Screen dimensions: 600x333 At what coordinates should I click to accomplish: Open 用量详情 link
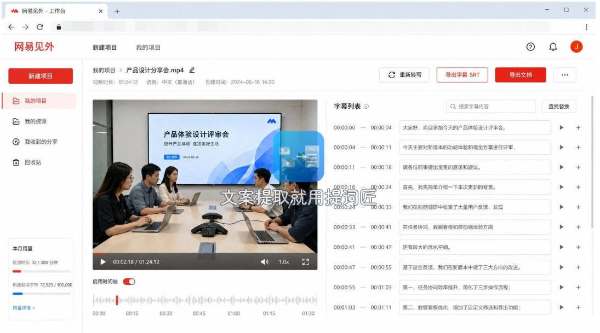(x=24, y=308)
